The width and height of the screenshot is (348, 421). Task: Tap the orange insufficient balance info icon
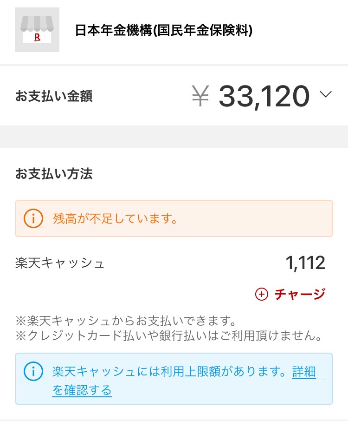tap(33, 218)
